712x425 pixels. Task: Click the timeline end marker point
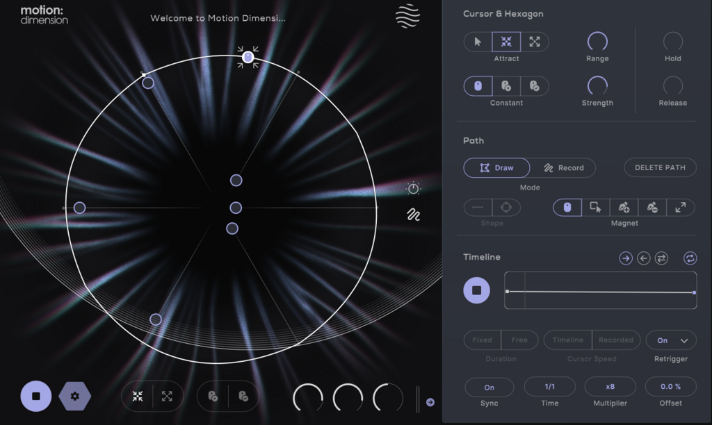pos(695,292)
